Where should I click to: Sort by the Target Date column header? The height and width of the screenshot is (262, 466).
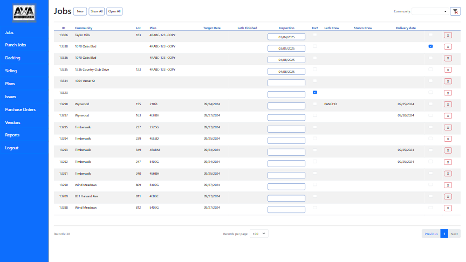tap(211, 27)
